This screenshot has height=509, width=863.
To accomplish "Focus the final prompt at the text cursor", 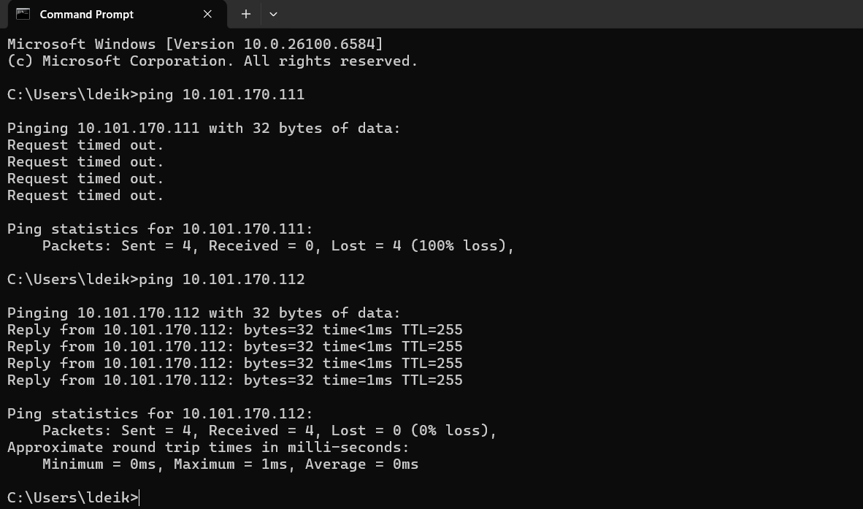I will click(139, 498).
